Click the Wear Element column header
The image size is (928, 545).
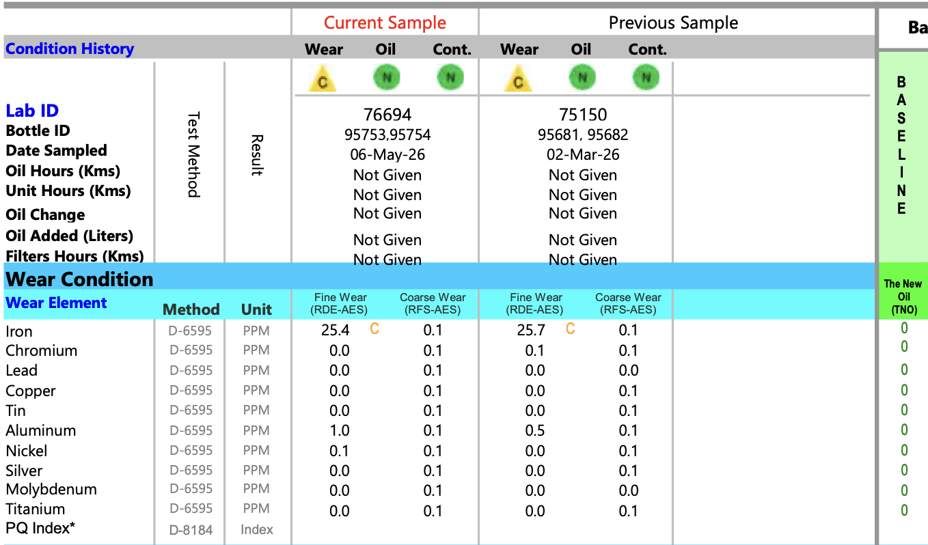pyautogui.click(x=56, y=303)
